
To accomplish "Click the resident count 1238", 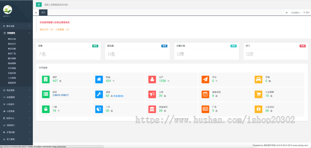I will coord(162,81).
